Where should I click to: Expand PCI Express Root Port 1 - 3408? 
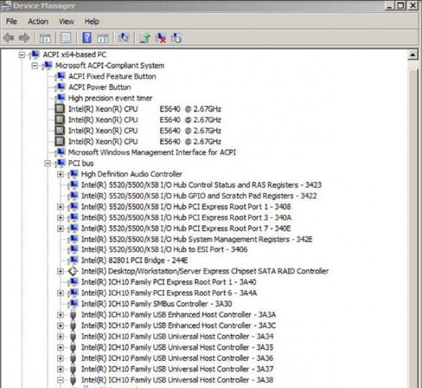pos(60,207)
